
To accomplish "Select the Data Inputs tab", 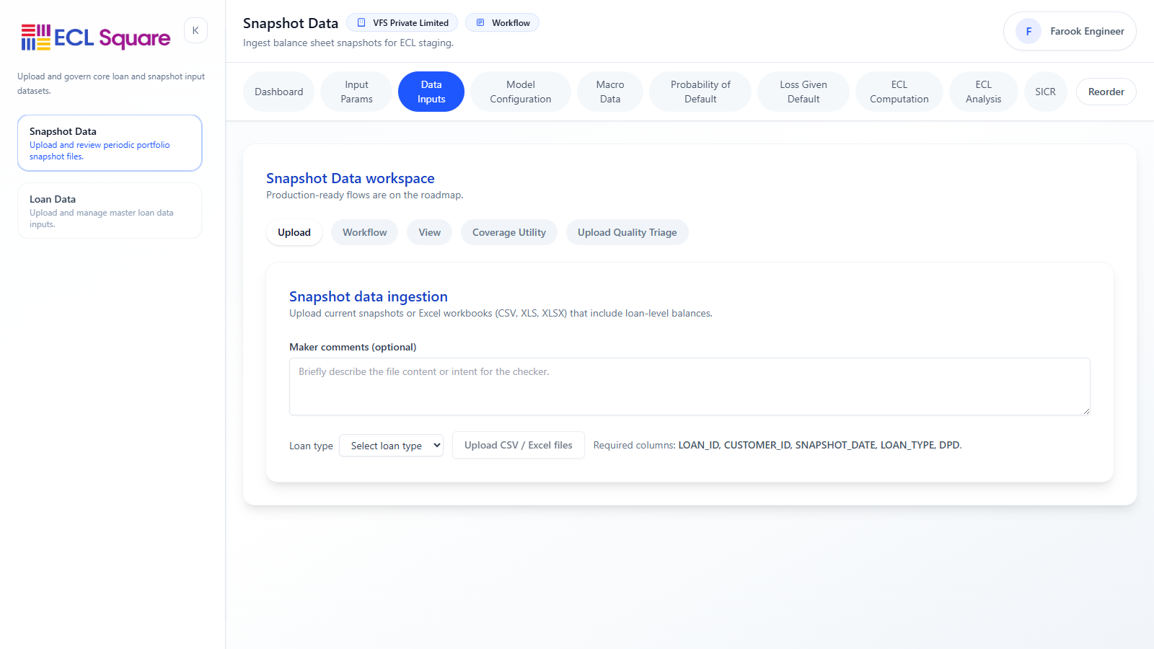I will point(431,92).
